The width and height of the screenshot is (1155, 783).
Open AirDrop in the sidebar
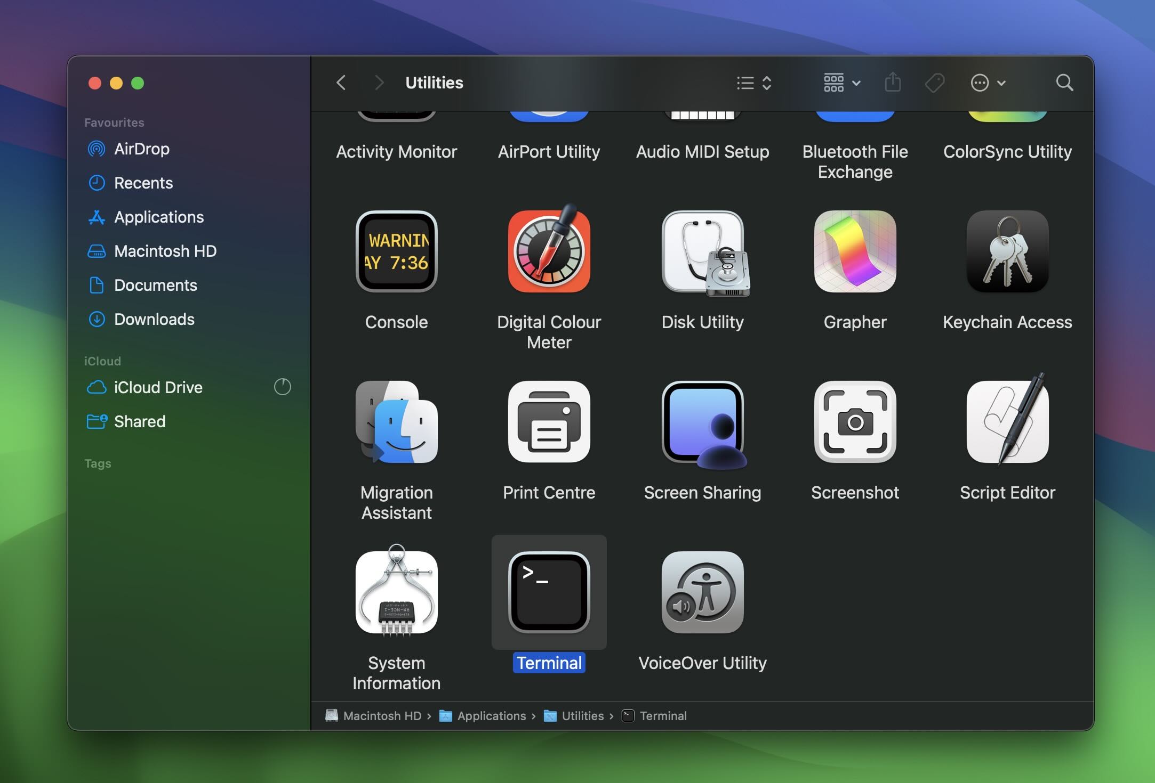pyautogui.click(x=190, y=149)
